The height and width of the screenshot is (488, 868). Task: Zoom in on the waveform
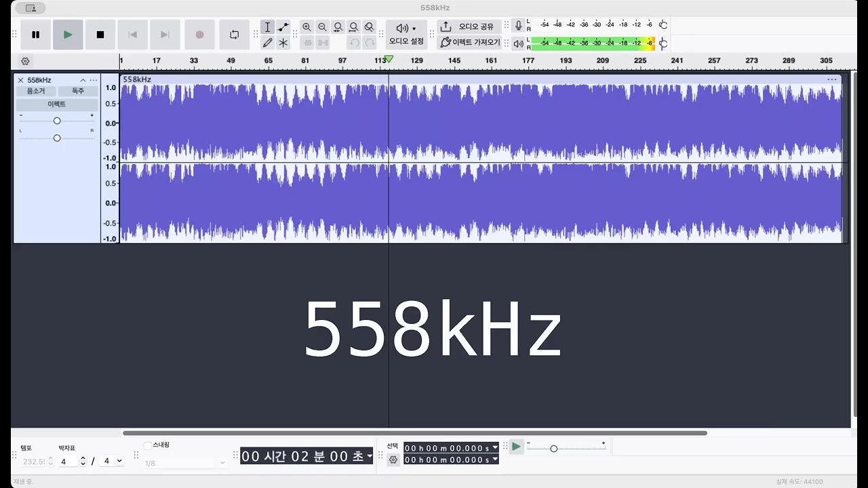coord(307,27)
